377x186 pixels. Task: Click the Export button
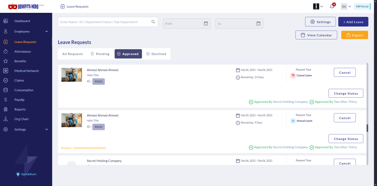(x=355, y=35)
